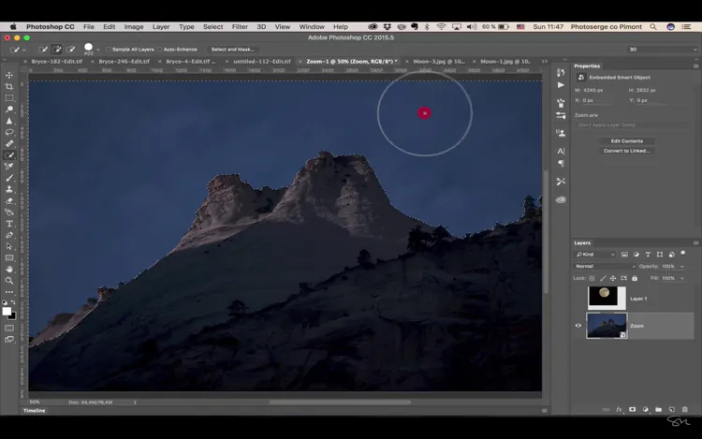Open the brush size picker dropdown
This screenshot has width=702, height=439.
(98, 50)
